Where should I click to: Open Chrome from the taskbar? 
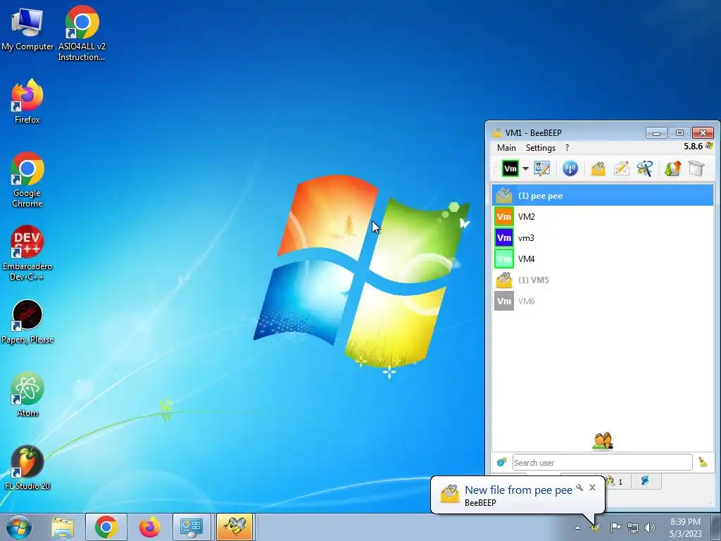pos(106,527)
